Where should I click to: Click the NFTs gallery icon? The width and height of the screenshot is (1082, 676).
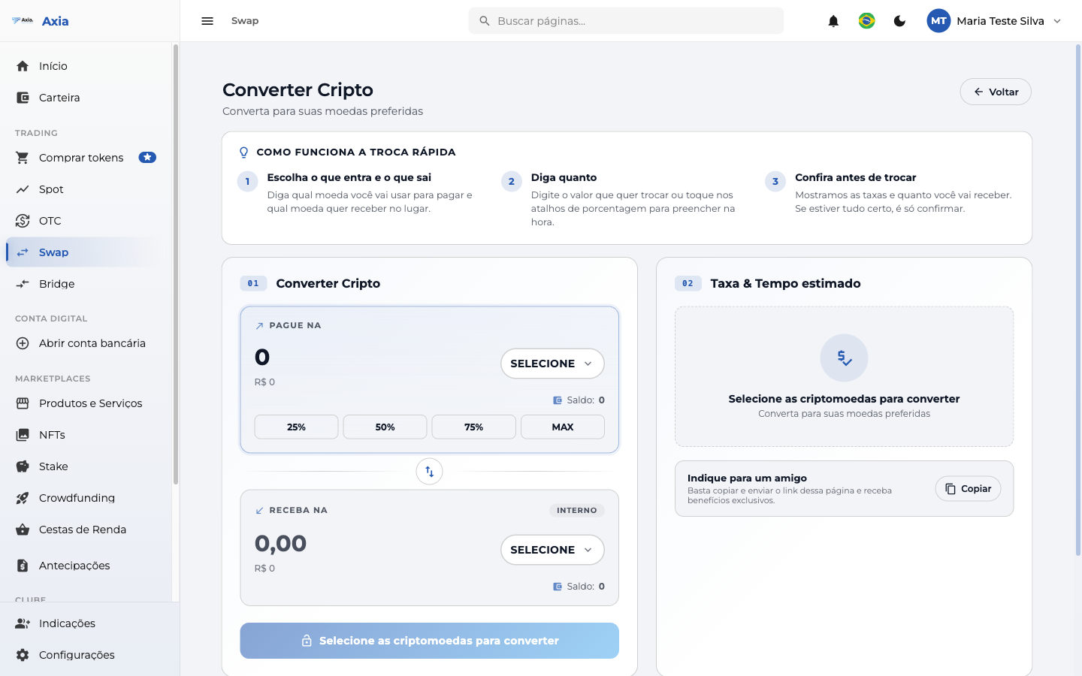pyautogui.click(x=23, y=435)
